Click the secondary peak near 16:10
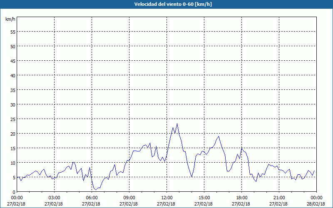The height and width of the screenshot is (208, 333). coord(219,136)
